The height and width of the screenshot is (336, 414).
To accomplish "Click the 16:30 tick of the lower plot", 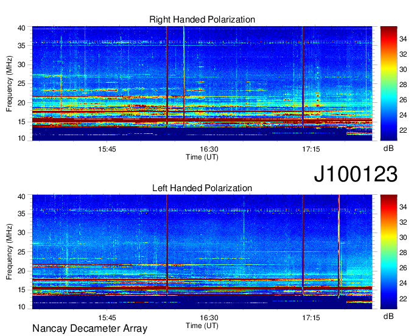I will coord(209,318).
